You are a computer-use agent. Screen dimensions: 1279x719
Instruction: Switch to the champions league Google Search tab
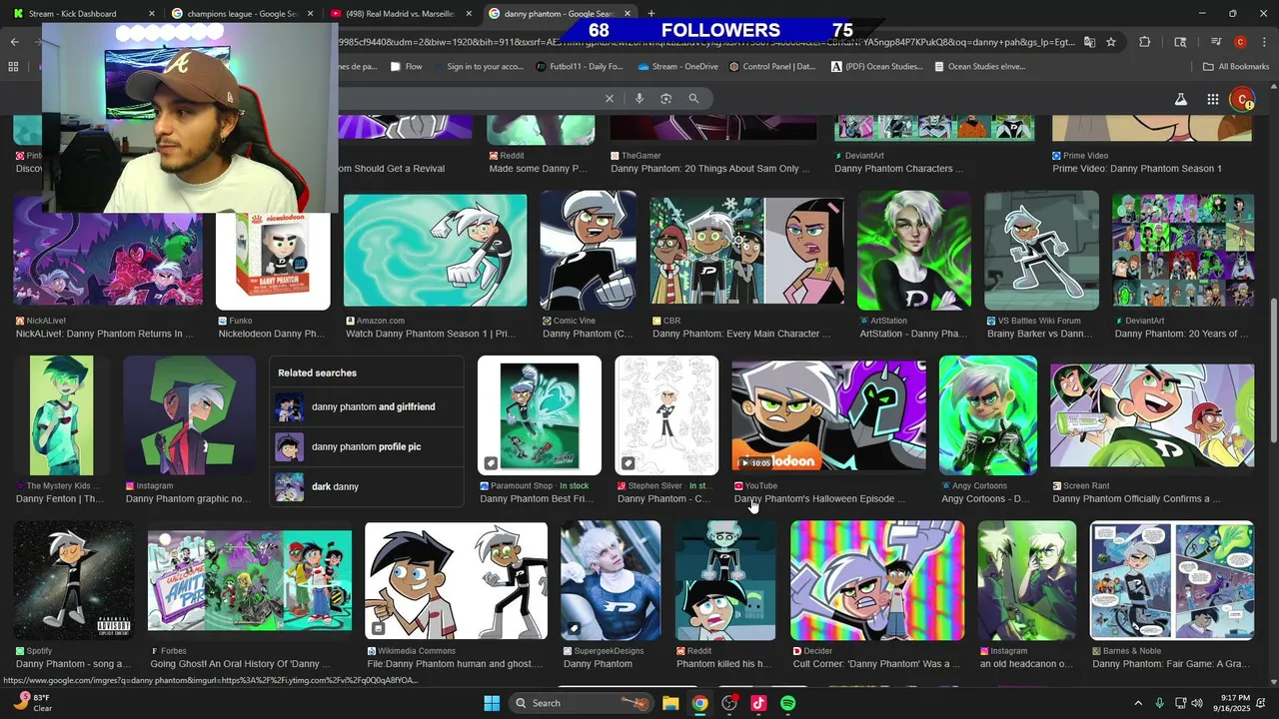coord(243,14)
